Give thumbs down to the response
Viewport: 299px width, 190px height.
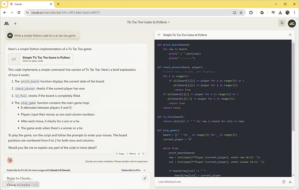144,153
